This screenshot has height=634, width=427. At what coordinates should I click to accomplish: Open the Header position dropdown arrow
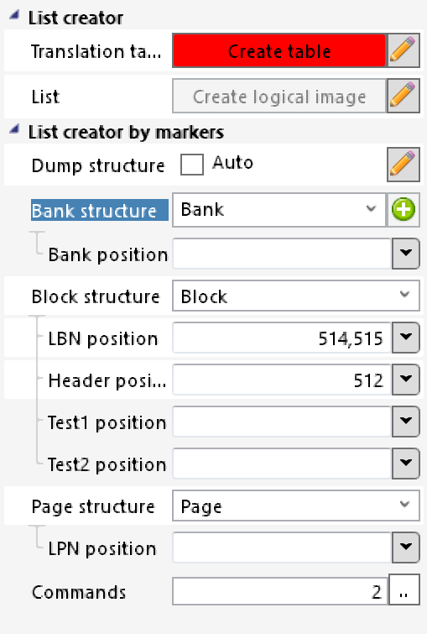tap(405, 380)
